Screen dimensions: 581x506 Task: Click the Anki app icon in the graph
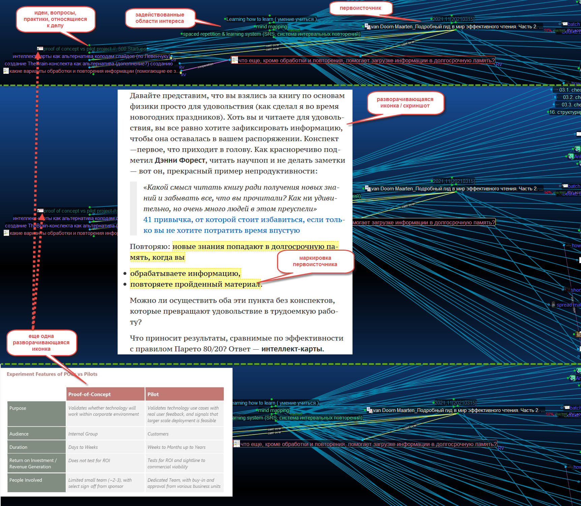click(570, 156)
